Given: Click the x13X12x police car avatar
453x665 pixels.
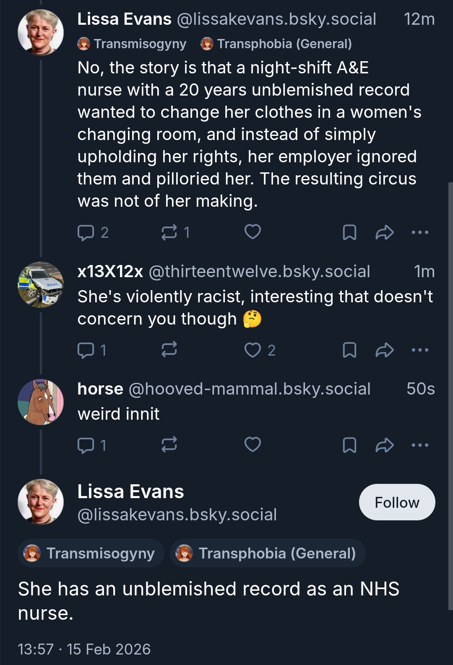Looking at the screenshot, I should (x=41, y=285).
